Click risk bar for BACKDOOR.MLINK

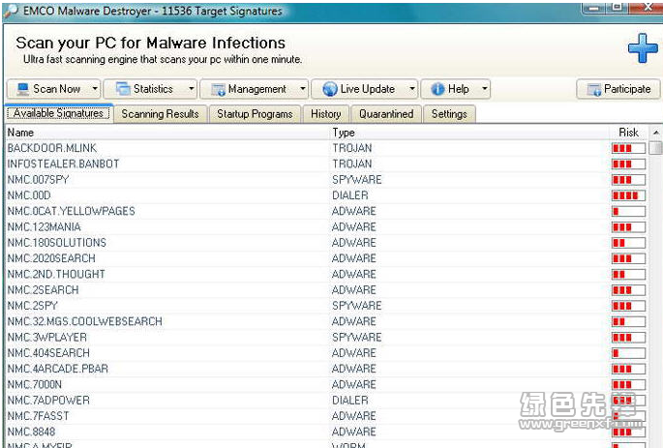[x=628, y=148]
